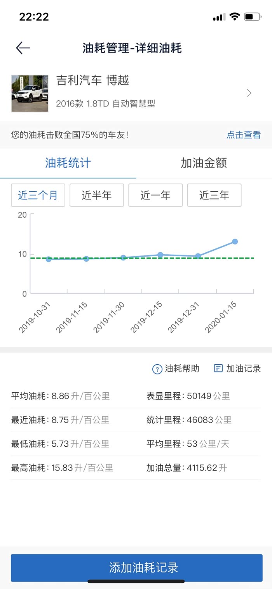272x589 pixels.
Task: Expand car details with right chevron
Action: [249, 93]
